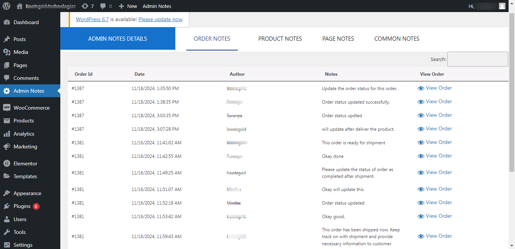Click the Dashboard gauge icon
Image resolution: width=515 pixels, height=249 pixels.
pos(7,22)
